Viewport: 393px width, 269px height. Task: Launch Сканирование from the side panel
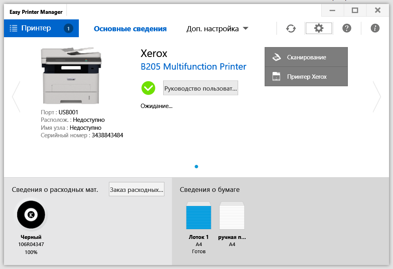tap(306, 57)
